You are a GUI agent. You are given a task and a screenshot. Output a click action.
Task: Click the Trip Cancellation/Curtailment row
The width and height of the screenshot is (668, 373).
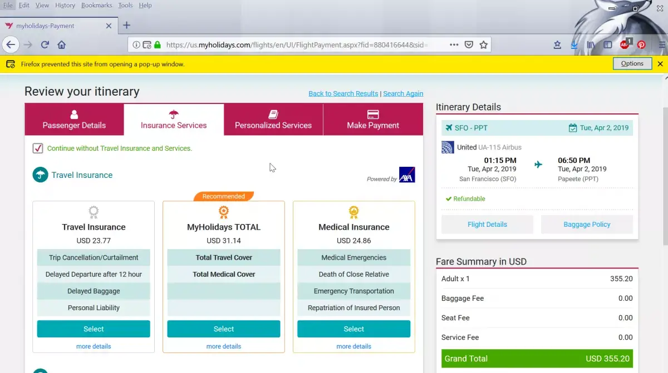[94, 257]
